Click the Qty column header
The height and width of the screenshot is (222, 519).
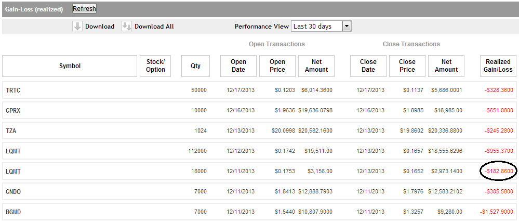pyautogui.click(x=195, y=66)
